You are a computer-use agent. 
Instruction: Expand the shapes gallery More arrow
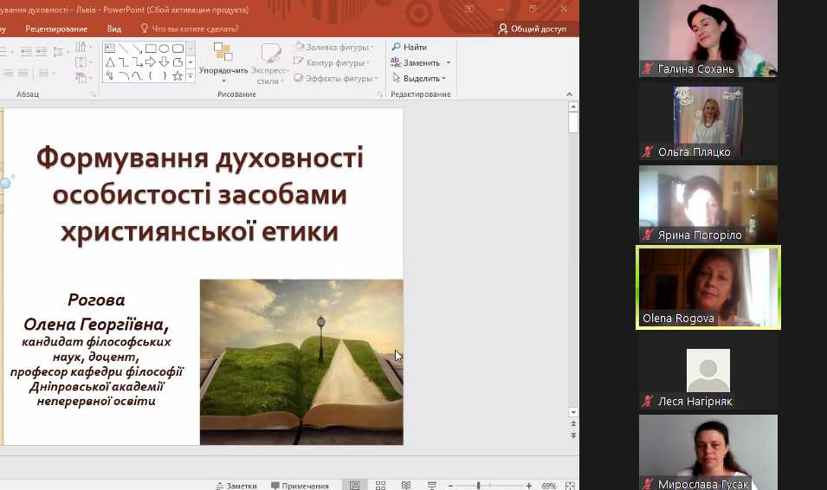[190, 76]
